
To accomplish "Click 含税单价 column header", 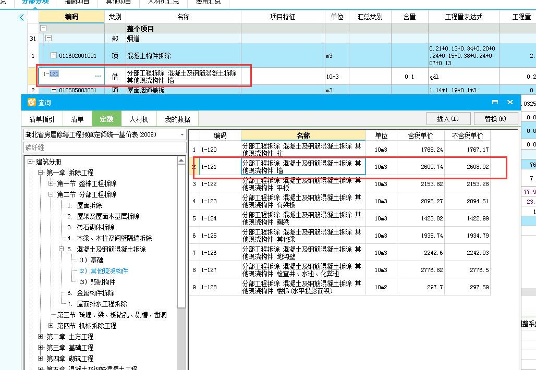I will coord(420,135).
